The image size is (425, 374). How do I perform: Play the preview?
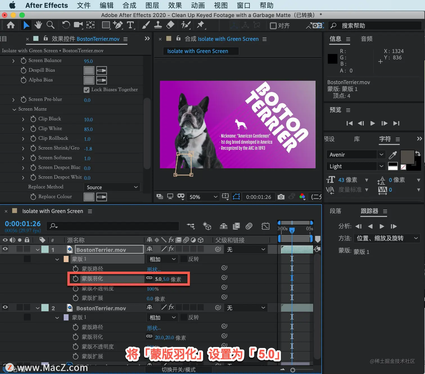tap(372, 123)
